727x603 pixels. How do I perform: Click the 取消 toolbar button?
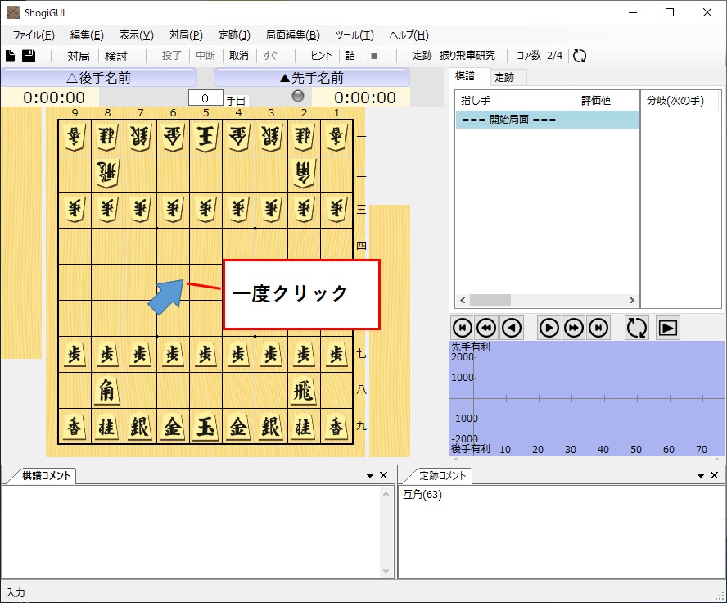click(239, 56)
